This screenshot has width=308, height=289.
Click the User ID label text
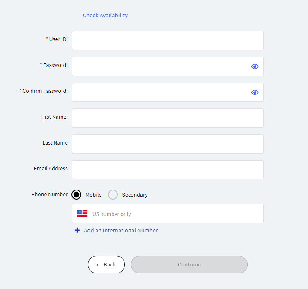tap(58, 39)
